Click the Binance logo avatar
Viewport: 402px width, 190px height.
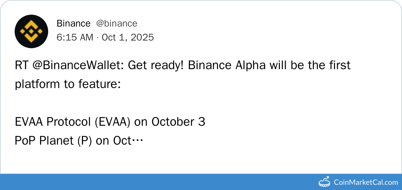click(x=31, y=31)
